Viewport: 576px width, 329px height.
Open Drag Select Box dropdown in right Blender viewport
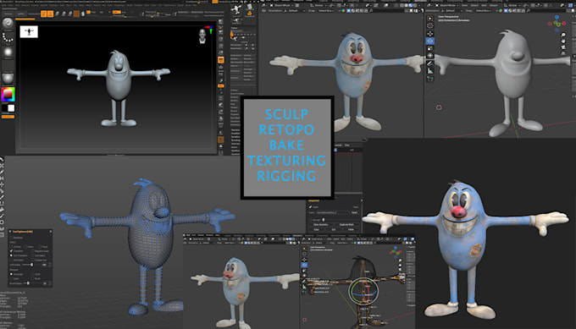click(x=484, y=11)
